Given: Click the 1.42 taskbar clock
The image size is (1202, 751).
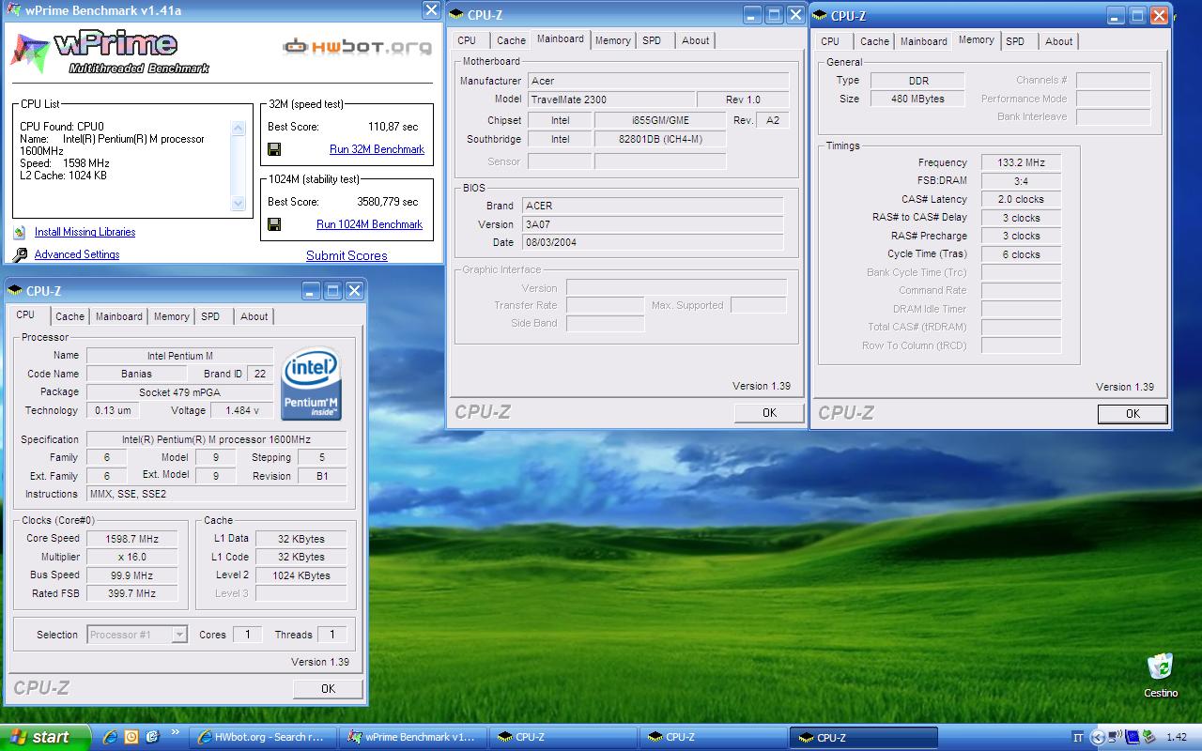Looking at the screenshot, I should [x=1177, y=737].
